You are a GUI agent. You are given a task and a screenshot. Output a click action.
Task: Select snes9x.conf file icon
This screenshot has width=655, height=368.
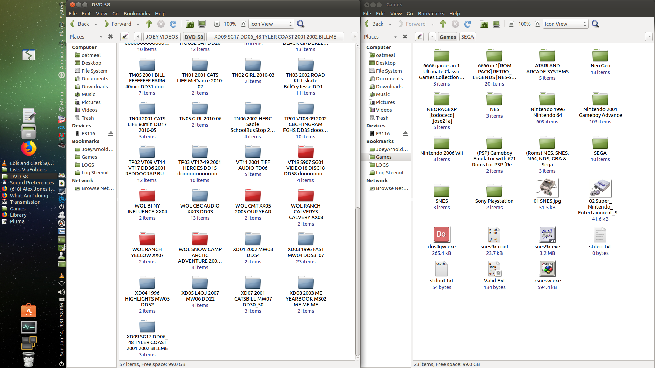(x=494, y=234)
